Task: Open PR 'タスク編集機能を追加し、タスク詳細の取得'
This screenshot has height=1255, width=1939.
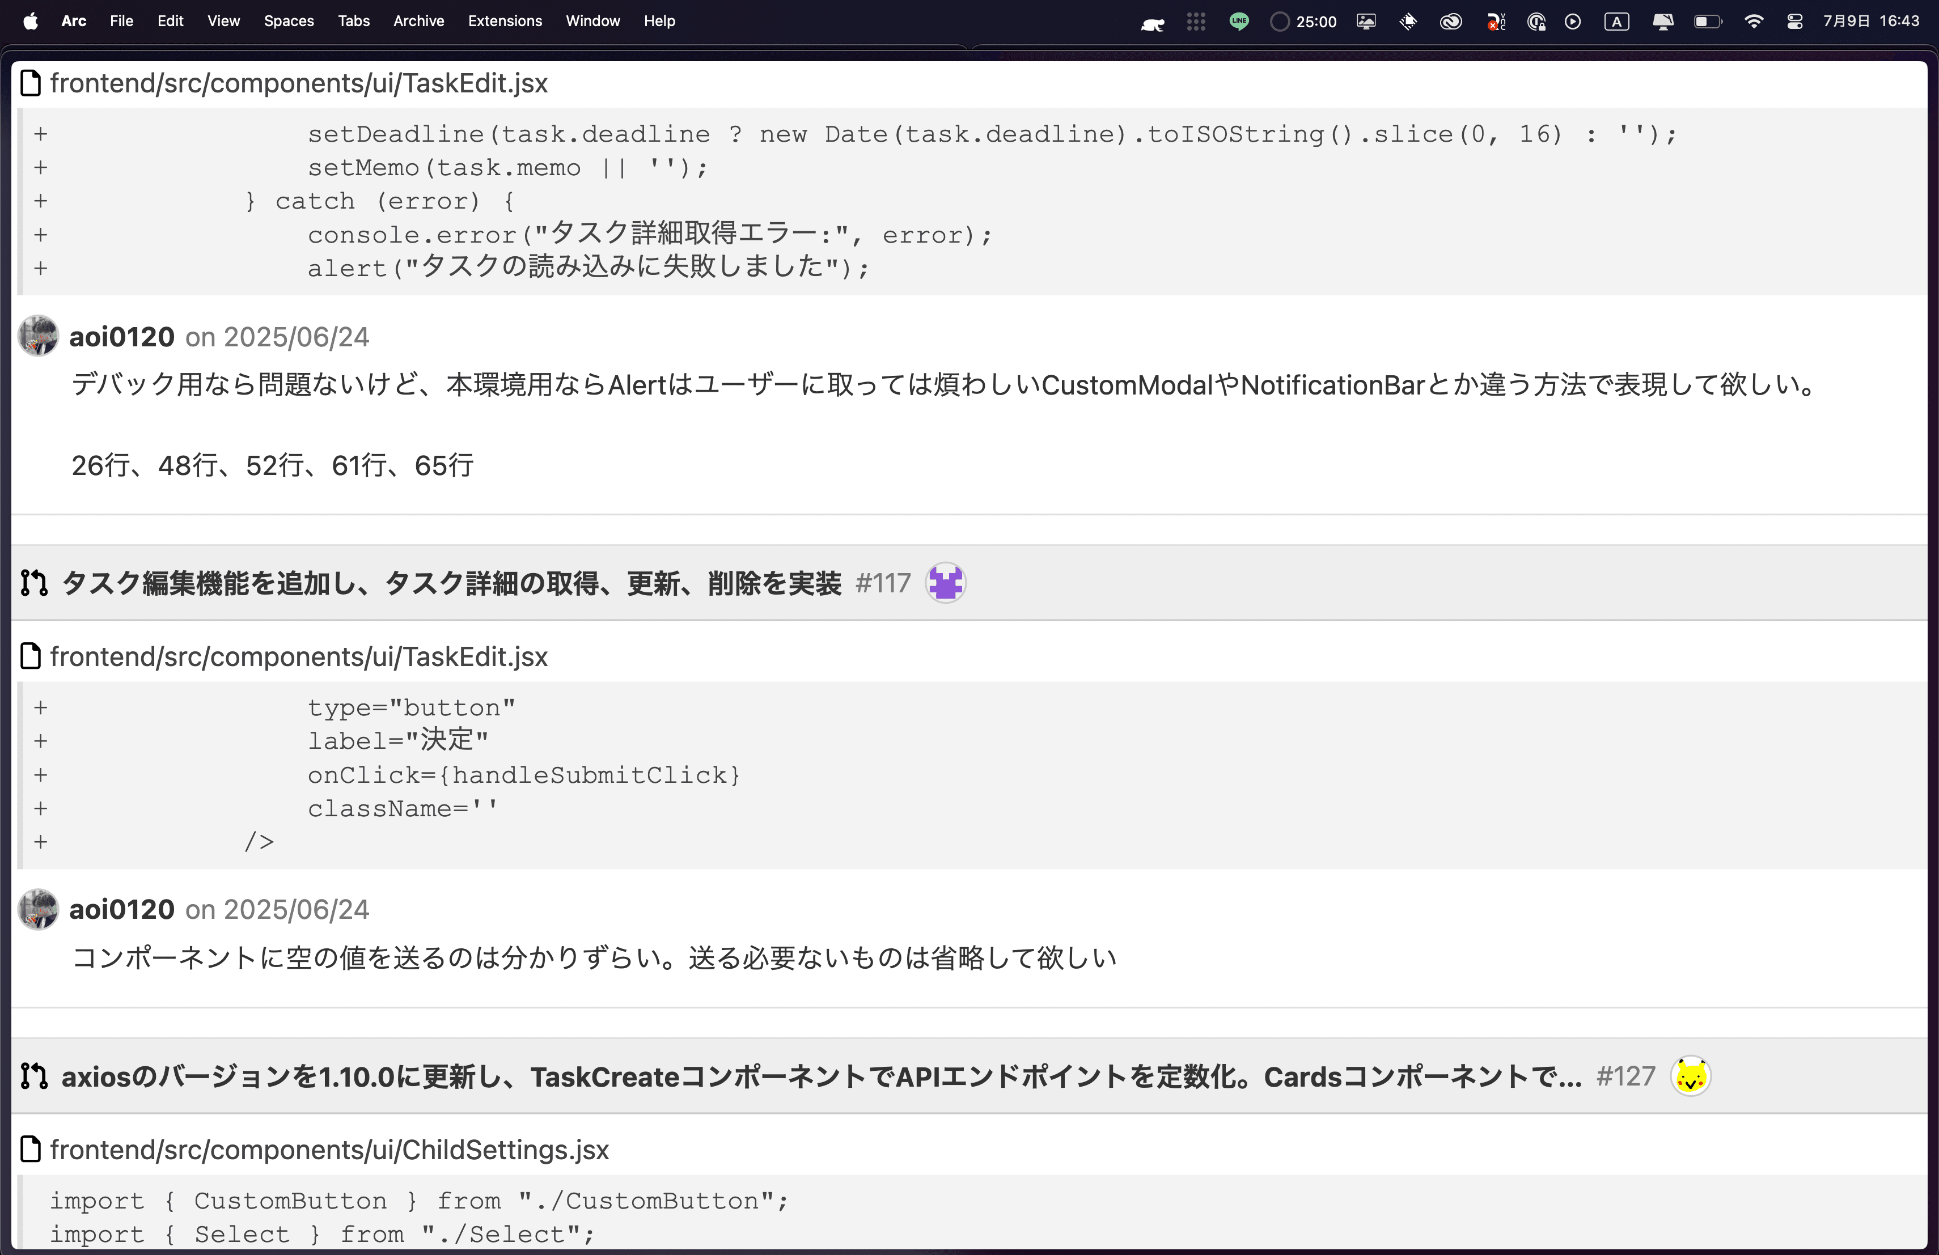Action: pyautogui.click(x=451, y=583)
